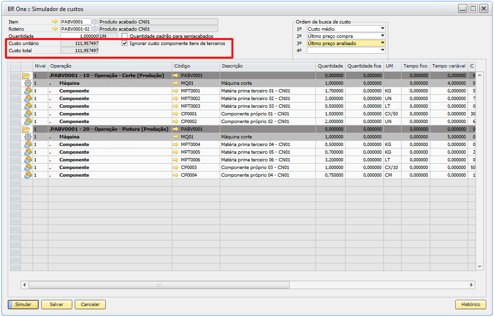
Task: Click the link arrow beside code CP0003
Action: click(x=176, y=168)
